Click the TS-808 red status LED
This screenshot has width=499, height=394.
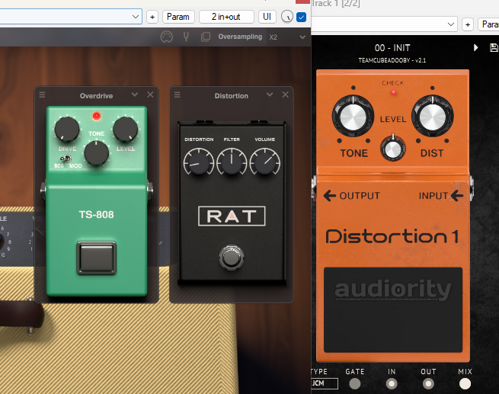(x=97, y=116)
